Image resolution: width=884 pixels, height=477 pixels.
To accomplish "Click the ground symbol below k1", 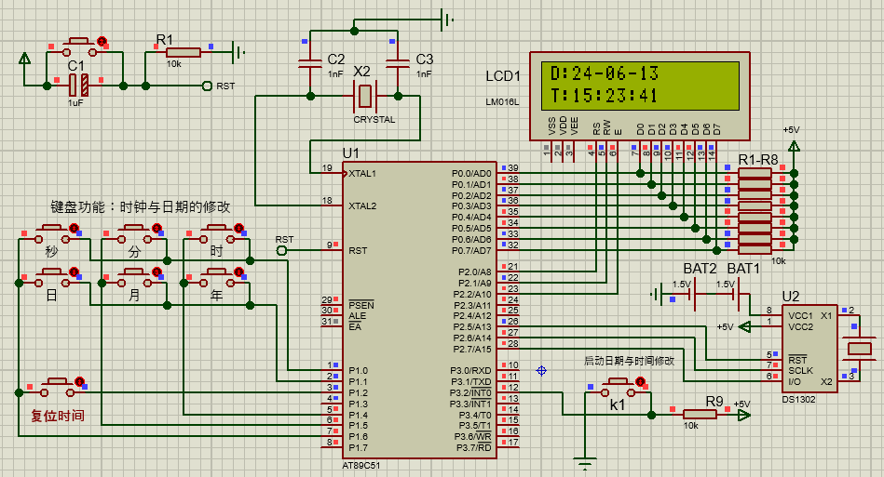I will pyautogui.click(x=585, y=465).
